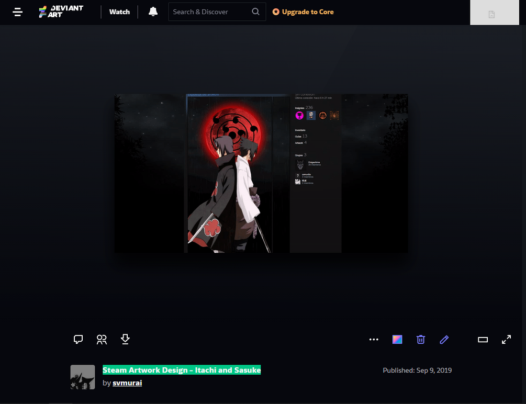
Task: Click svmurai's avatar next to the title
Action: point(83,377)
